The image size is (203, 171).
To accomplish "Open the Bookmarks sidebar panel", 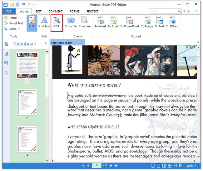I will (x=6, y=53).
